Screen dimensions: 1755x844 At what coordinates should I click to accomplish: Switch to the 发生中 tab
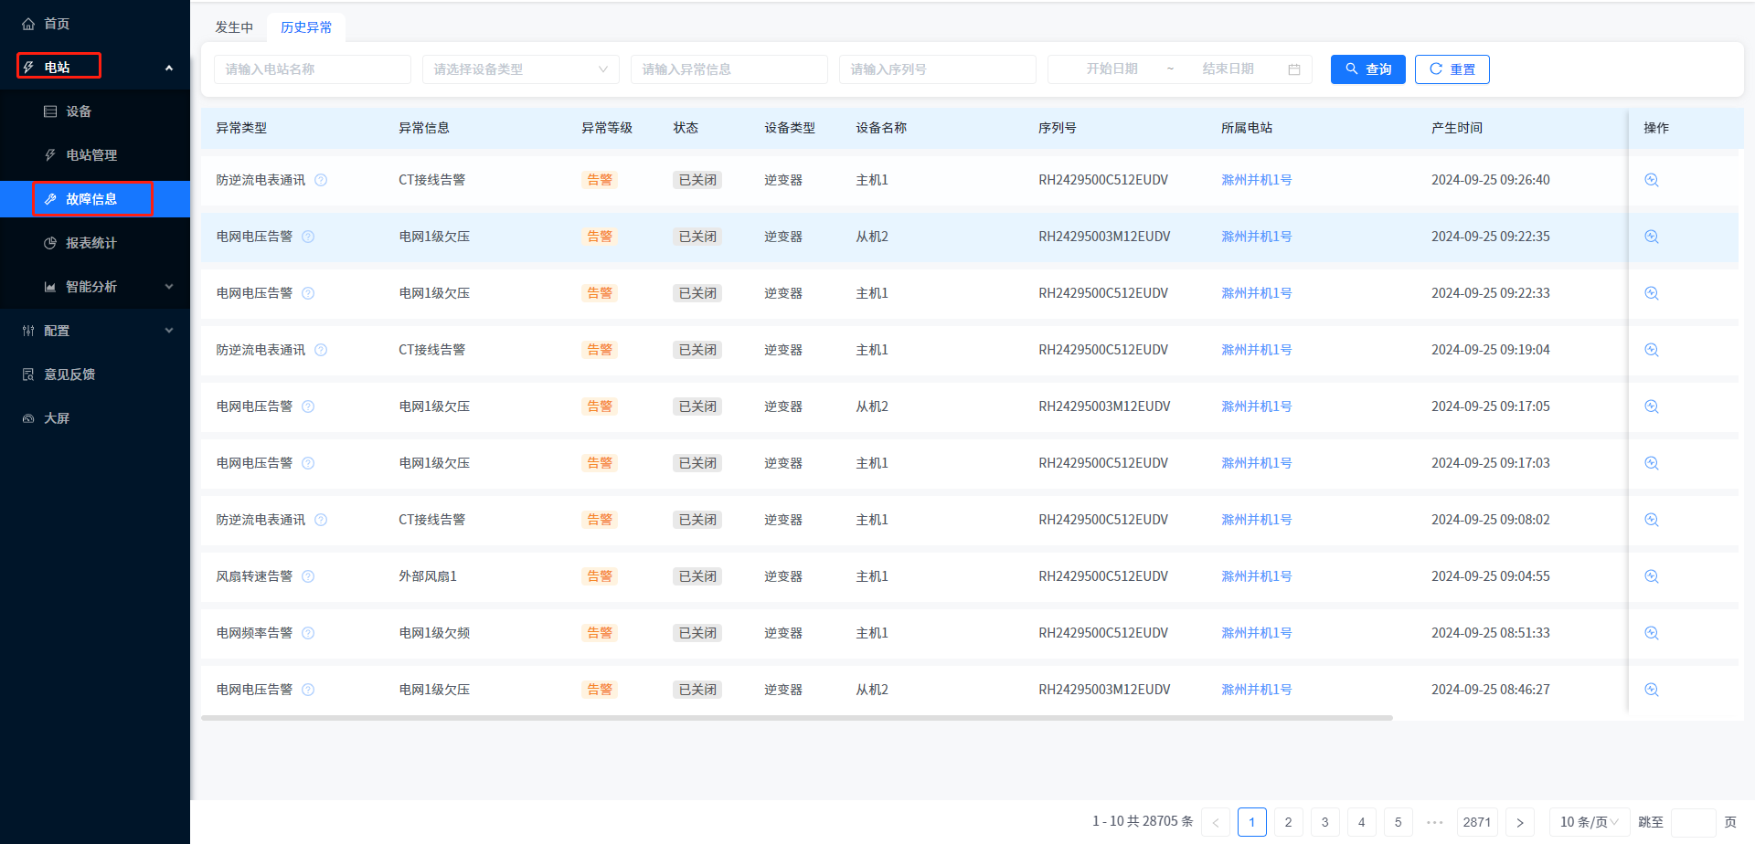coord(234,27)
